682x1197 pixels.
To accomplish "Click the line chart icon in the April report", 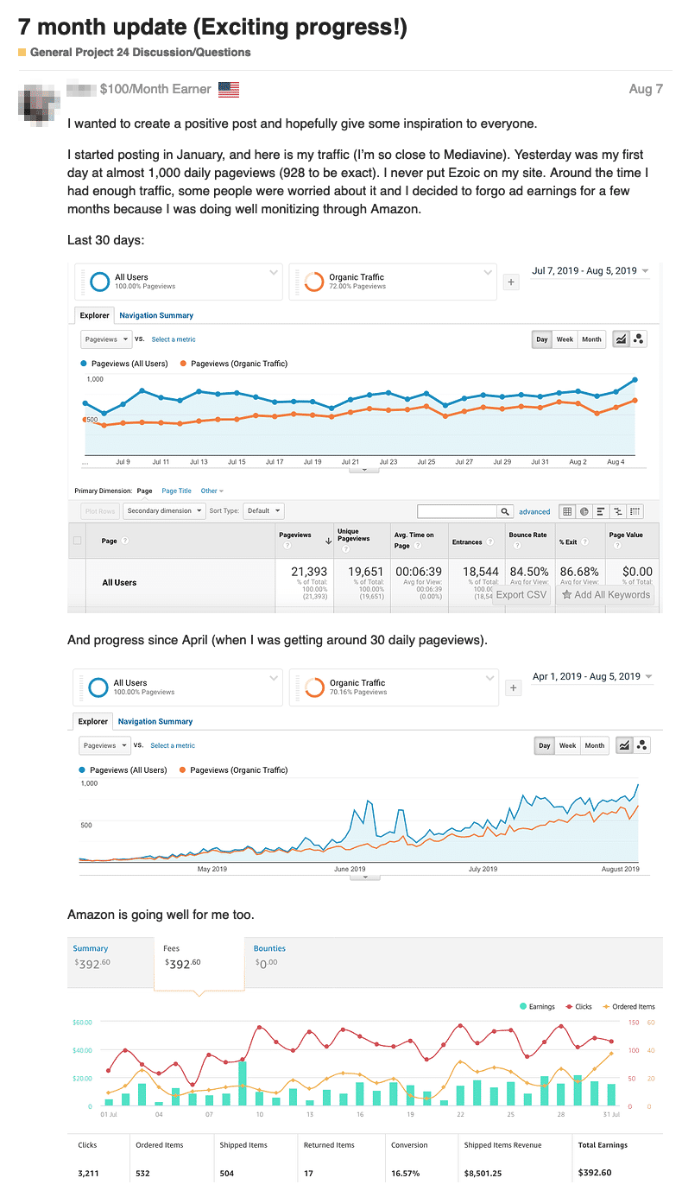I will [x=623, y=745].
